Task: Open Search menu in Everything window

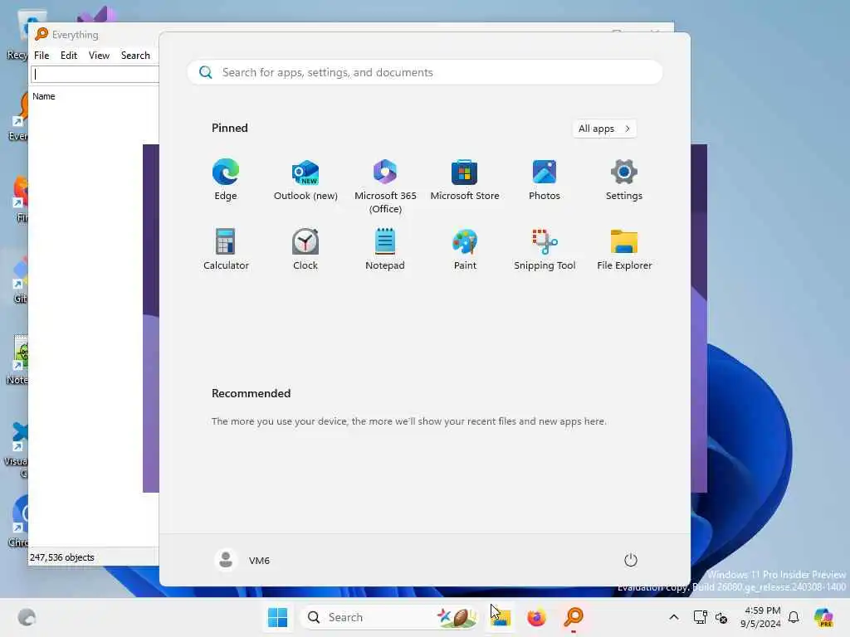Action: pyautogui.click(x=135, y=56)
